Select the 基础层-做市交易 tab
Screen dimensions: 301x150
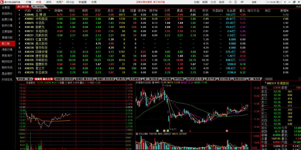click(x=85, y=79)
